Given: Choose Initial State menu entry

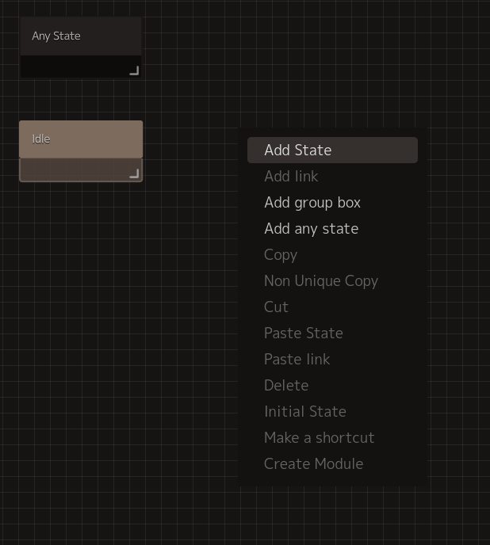Looking at the screenshot, I should coord(332,411).
